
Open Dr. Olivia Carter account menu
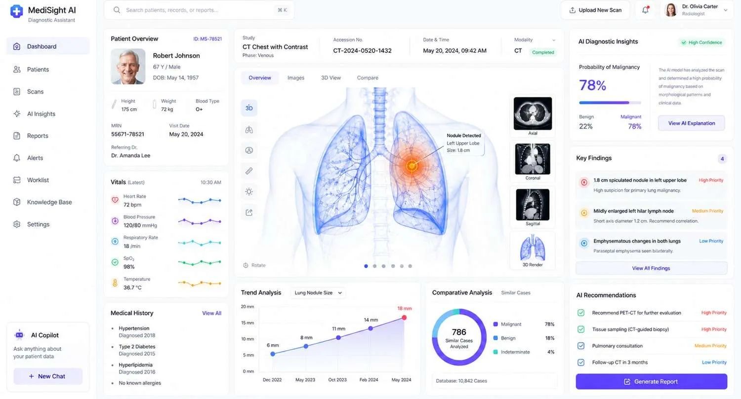pos(697,10)
